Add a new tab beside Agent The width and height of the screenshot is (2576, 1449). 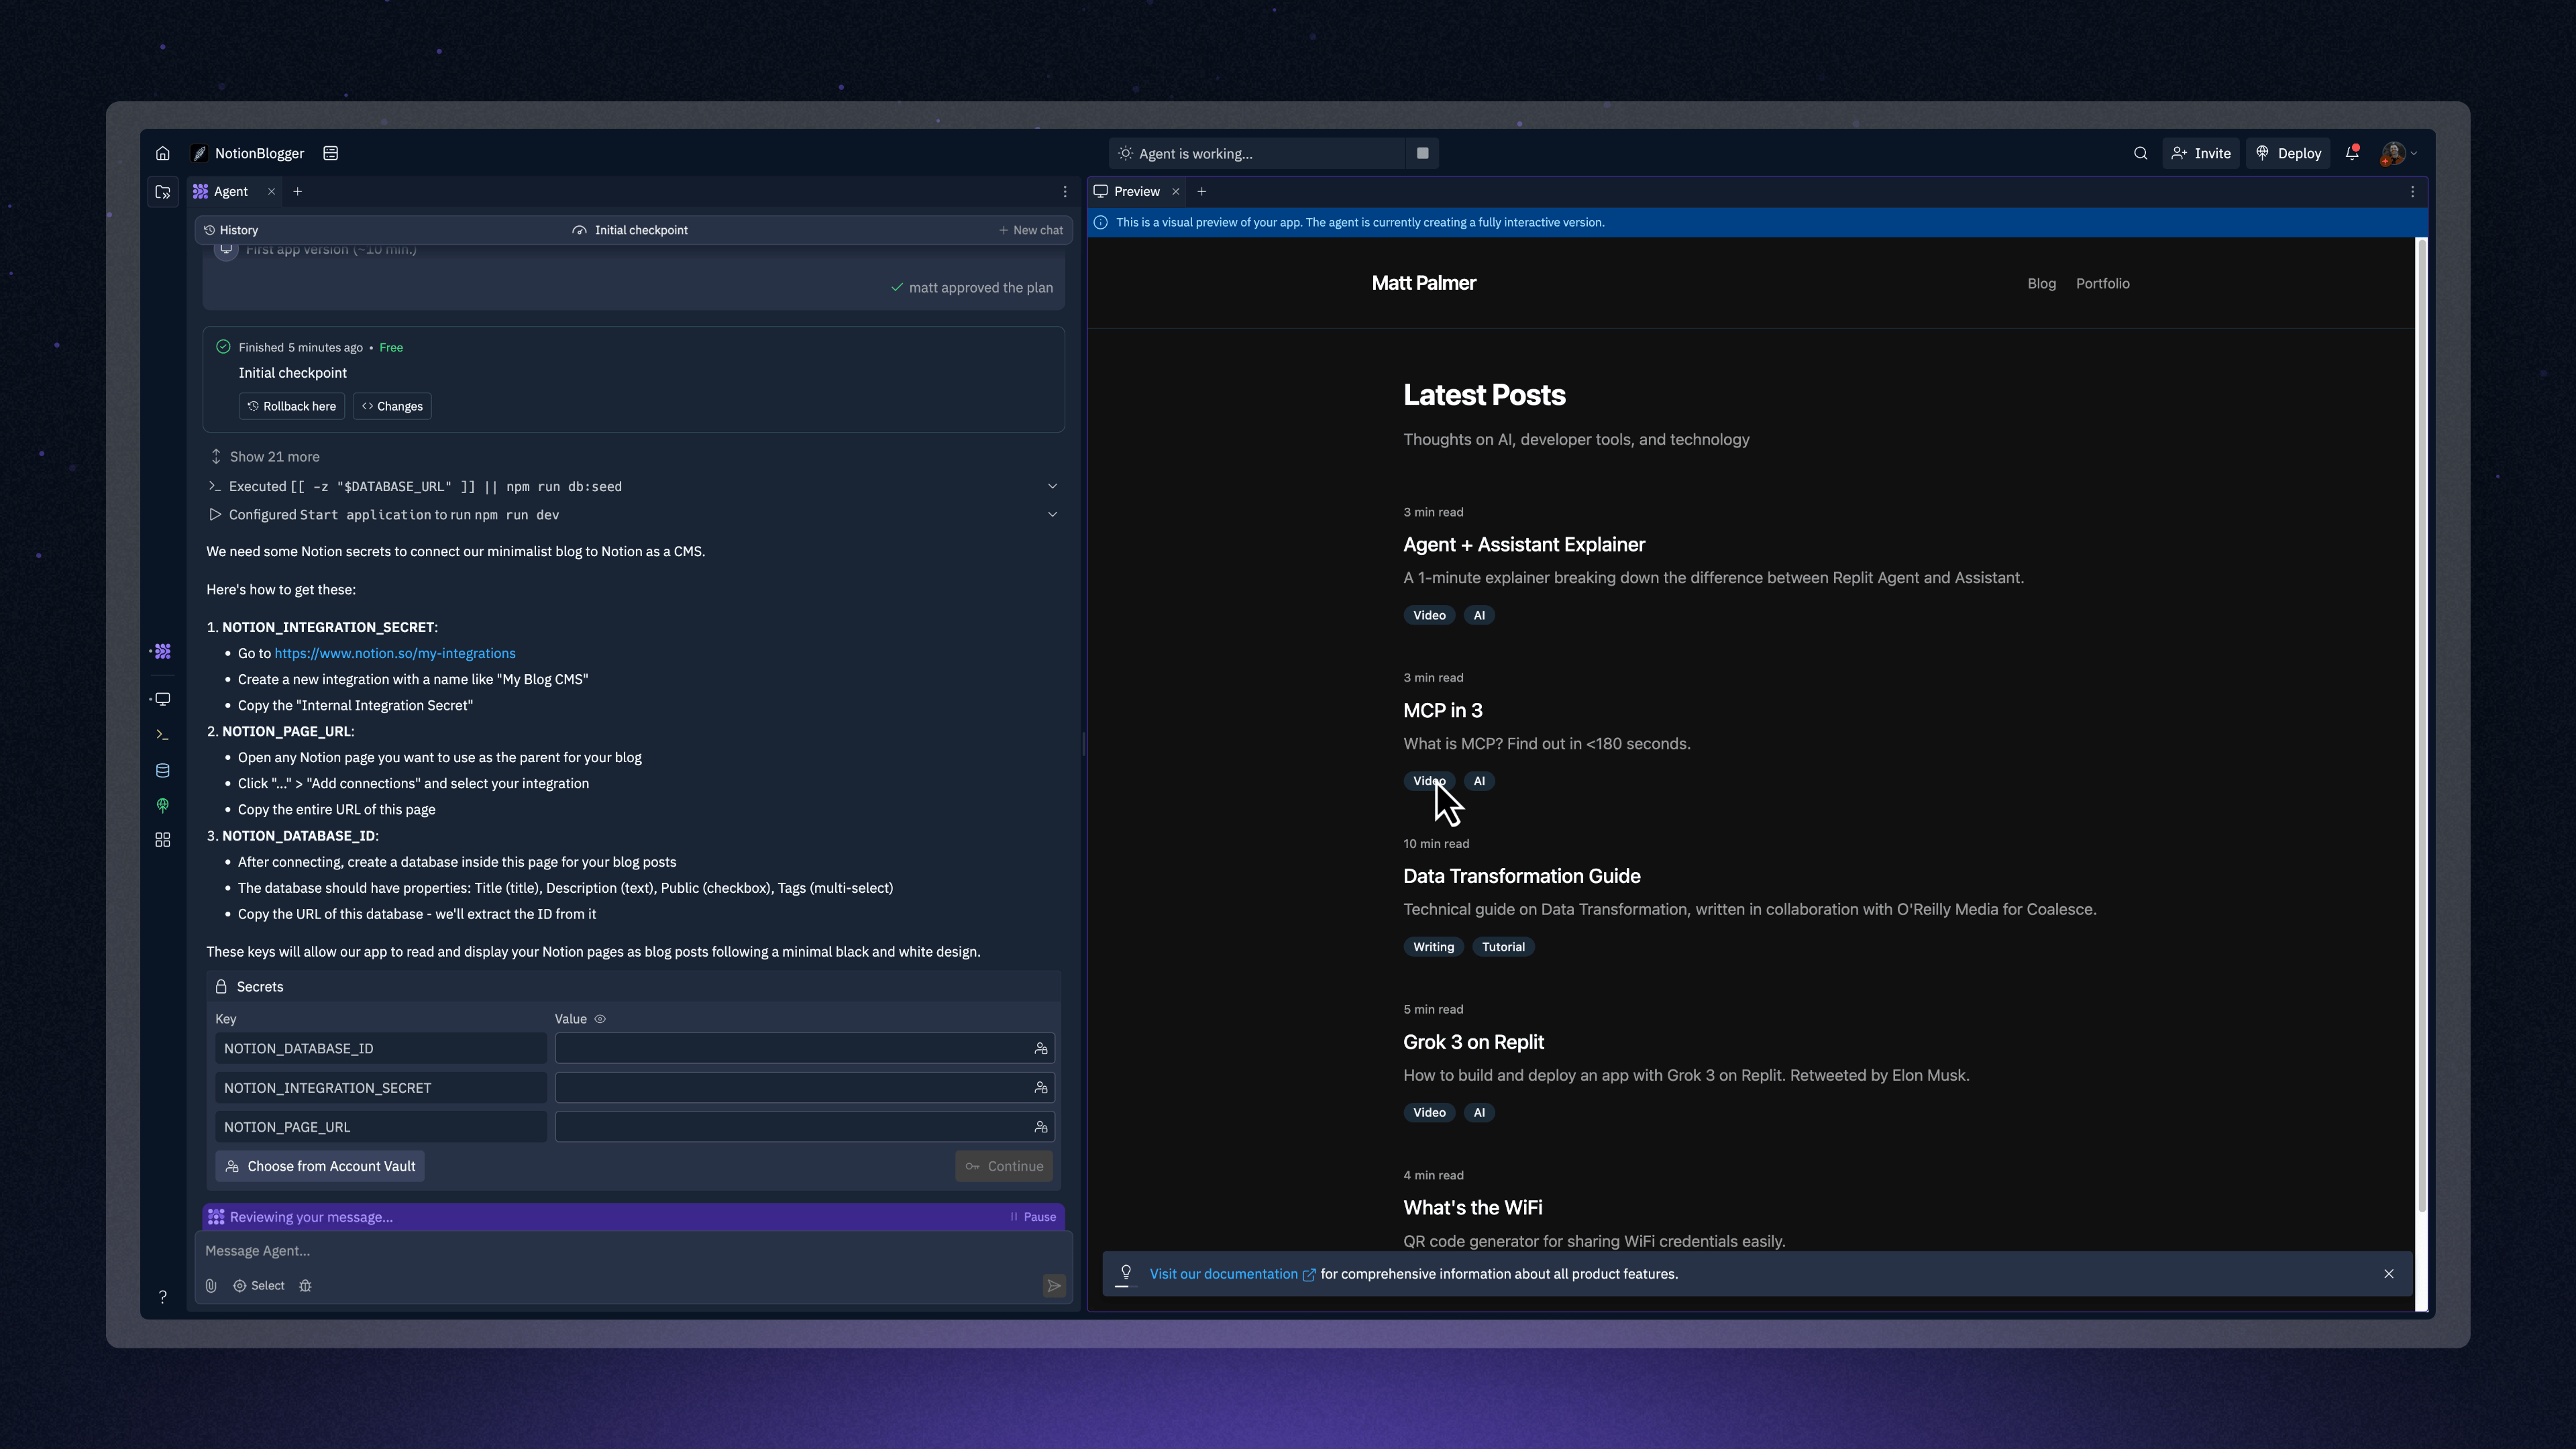pos(297,191)
